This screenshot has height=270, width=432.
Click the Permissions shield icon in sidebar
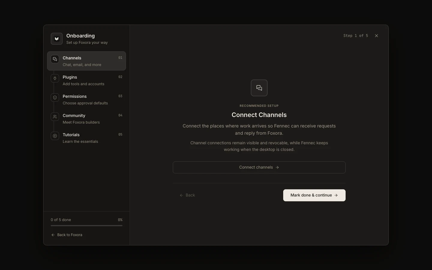click(x=55, y=97)
